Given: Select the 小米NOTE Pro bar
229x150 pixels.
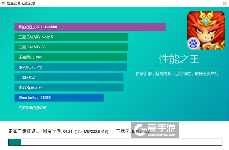Looking at the screenshot, I should point(71,67).
